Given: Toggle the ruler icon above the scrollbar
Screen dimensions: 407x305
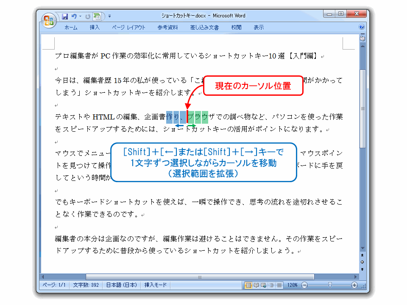Looking at the screenshot, I should coord(362,38).
